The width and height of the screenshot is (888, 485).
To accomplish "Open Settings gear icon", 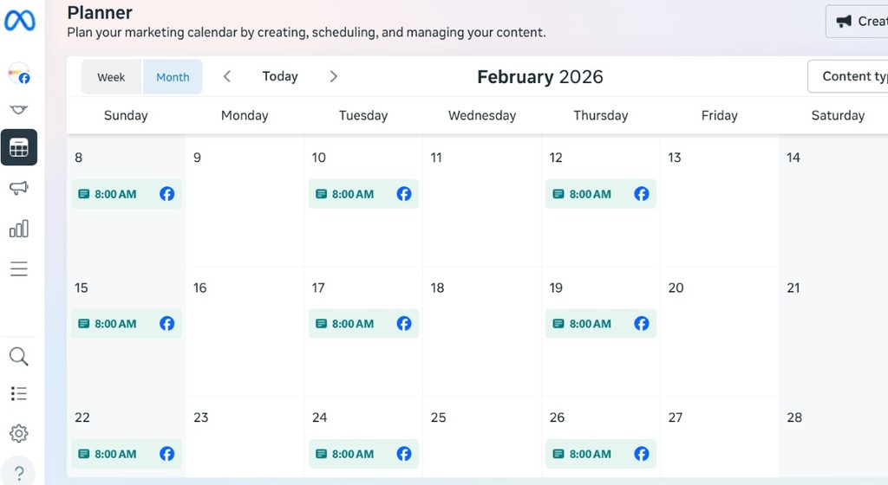I will coord(19,433).
